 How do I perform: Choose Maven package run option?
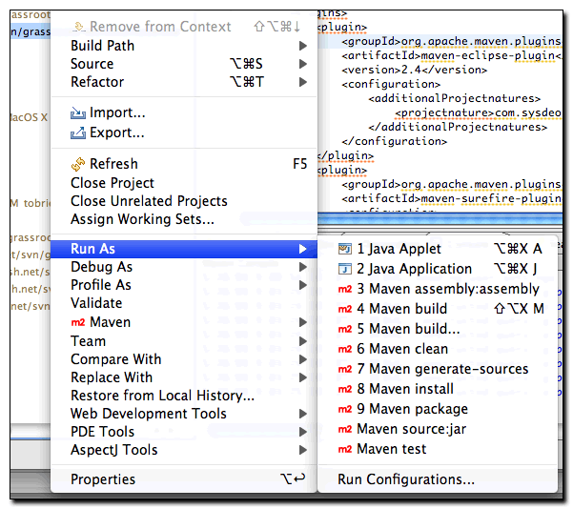coord(412,409)
